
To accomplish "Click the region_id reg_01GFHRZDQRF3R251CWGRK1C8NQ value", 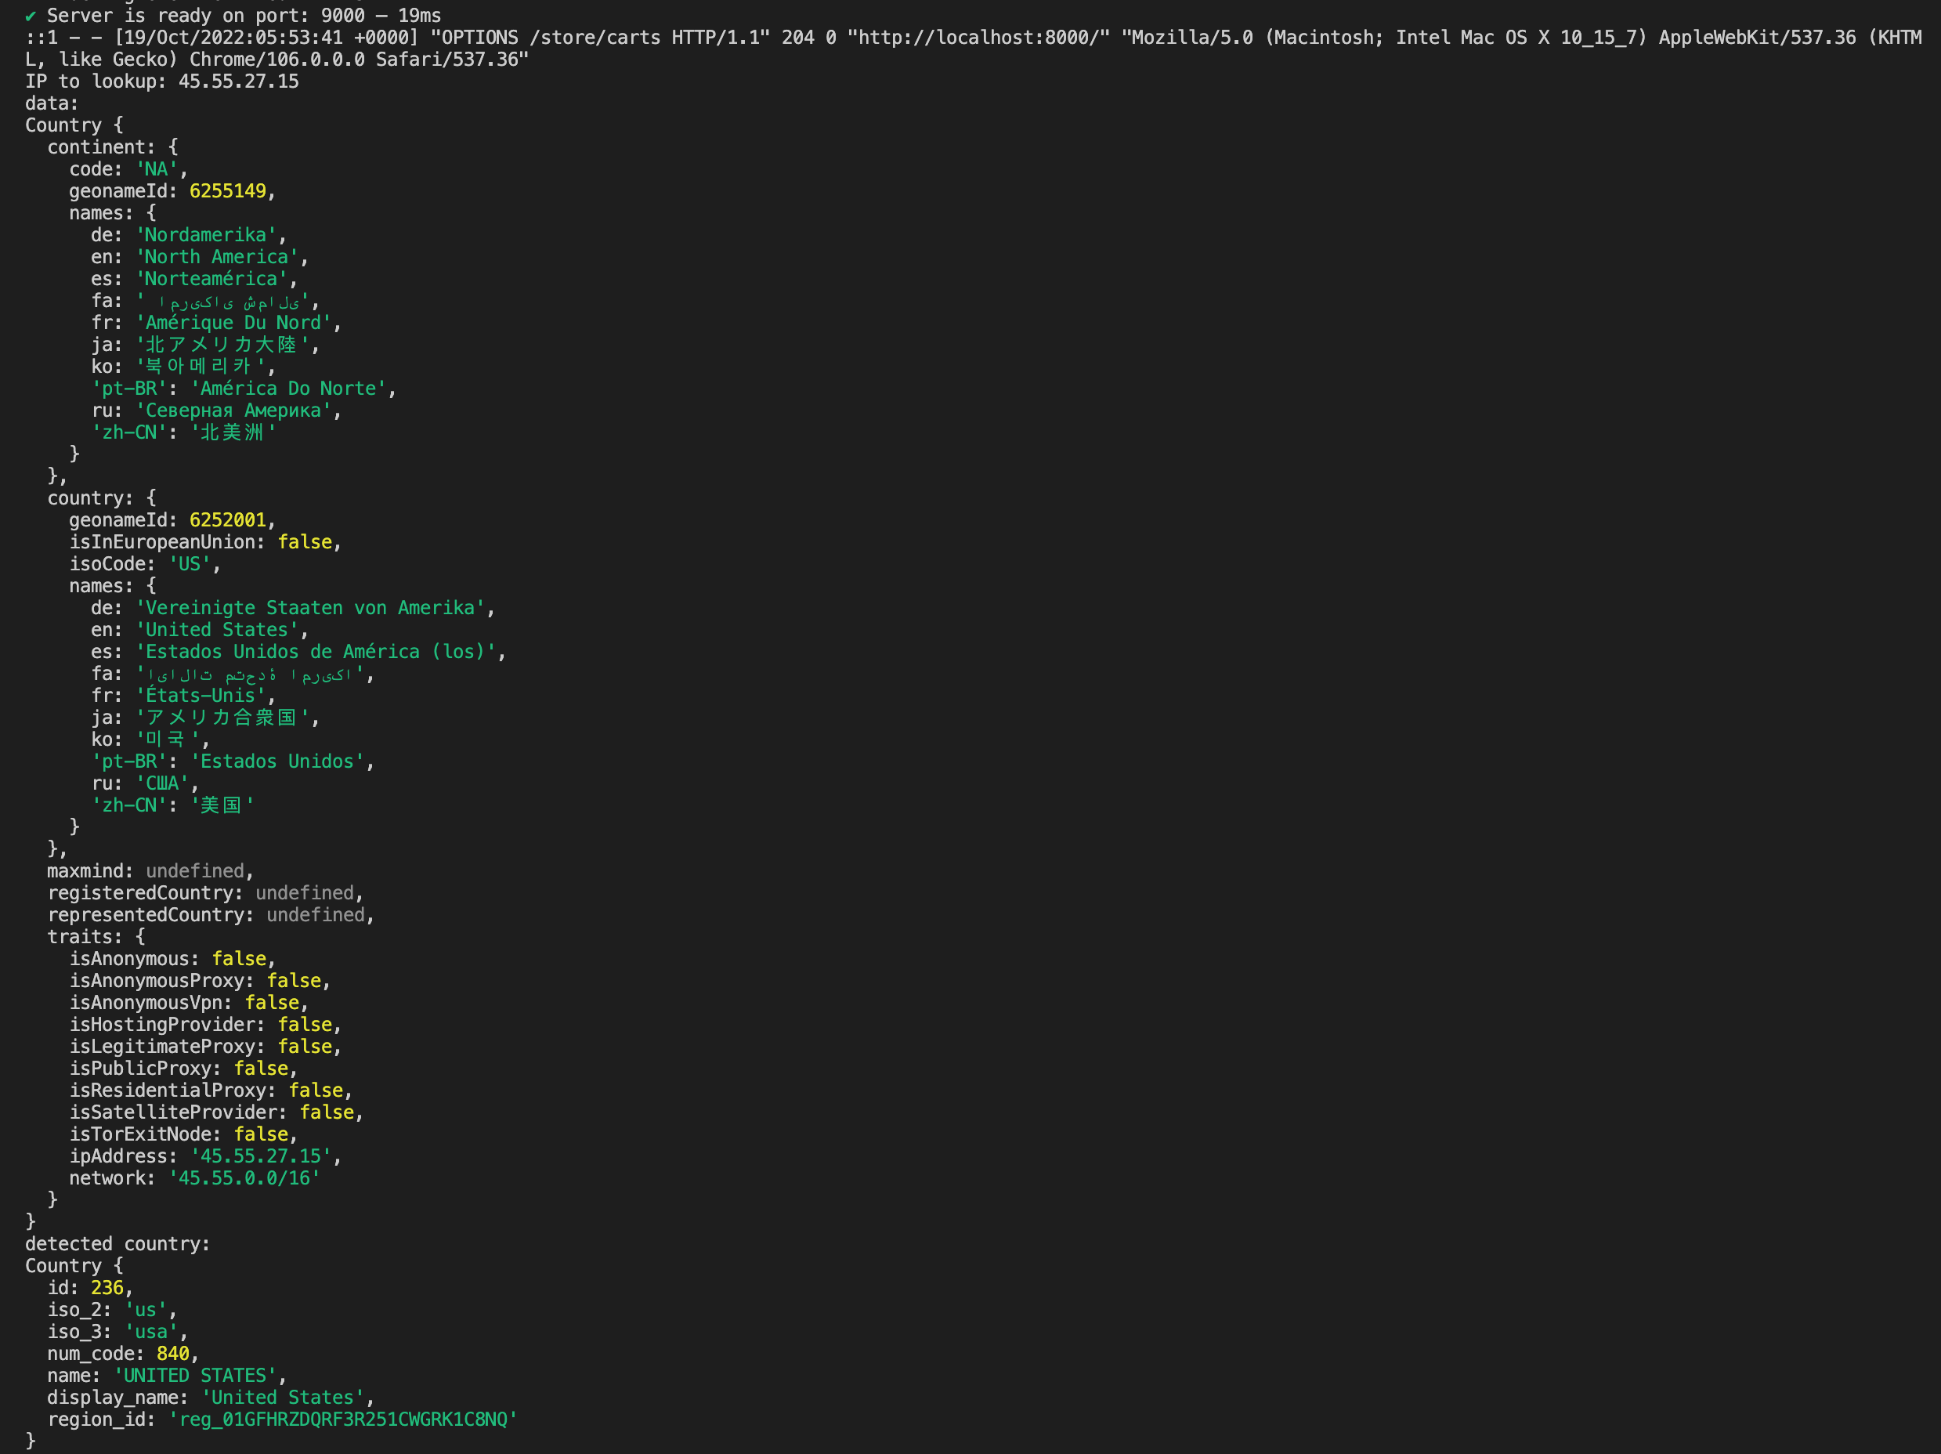I will pyautogui.click(x=343, y=1420).
